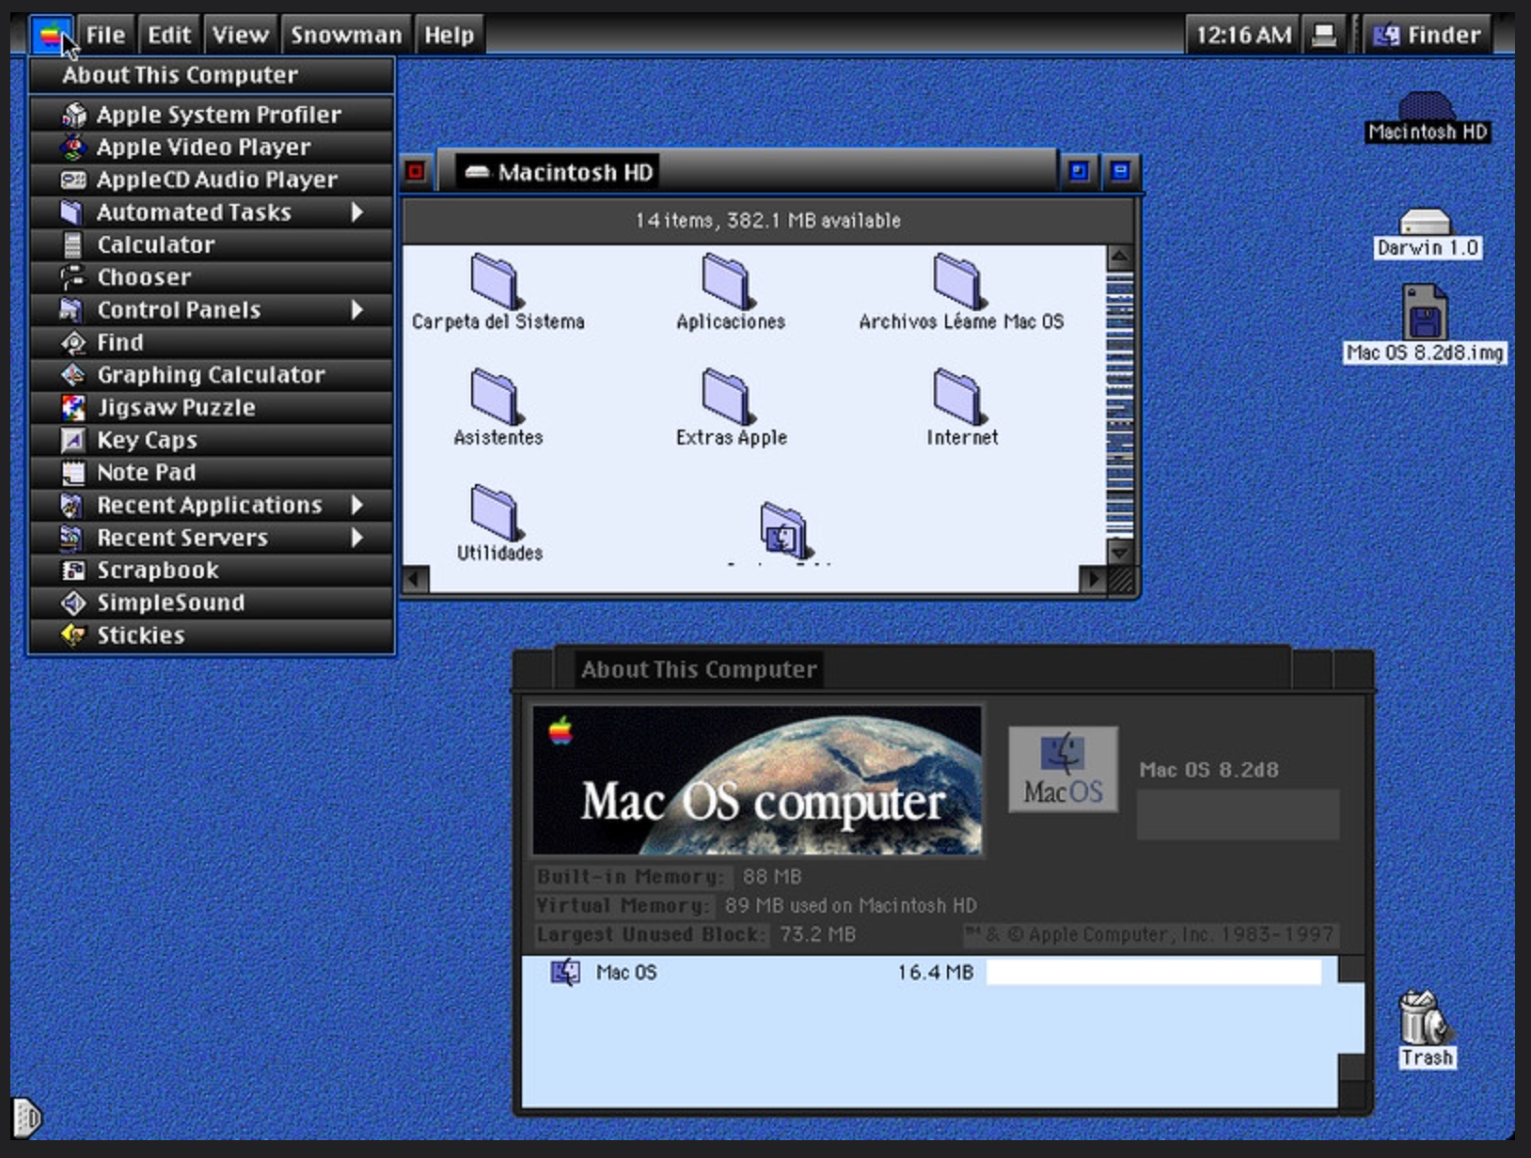
Task: Open Note Pad
Action: [x=212, y=473]
